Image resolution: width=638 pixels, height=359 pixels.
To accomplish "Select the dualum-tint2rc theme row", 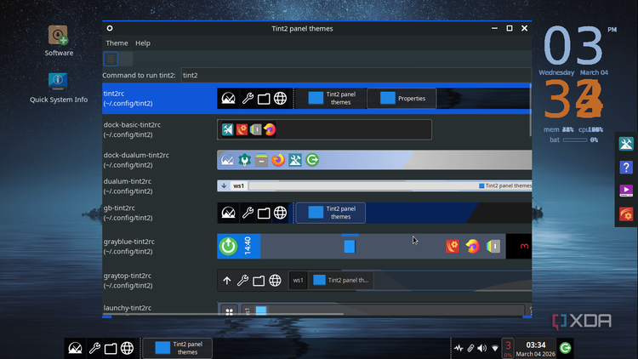I will pyautogui.click(x=316, y=186).
